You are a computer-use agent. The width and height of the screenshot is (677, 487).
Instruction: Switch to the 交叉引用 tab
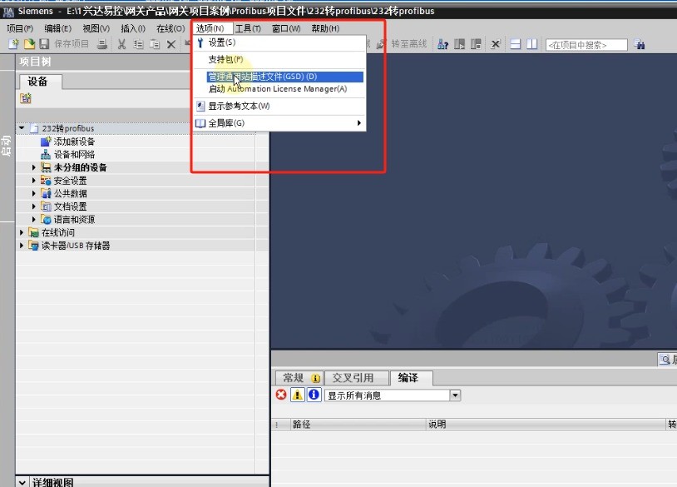(x=357, y=378)
